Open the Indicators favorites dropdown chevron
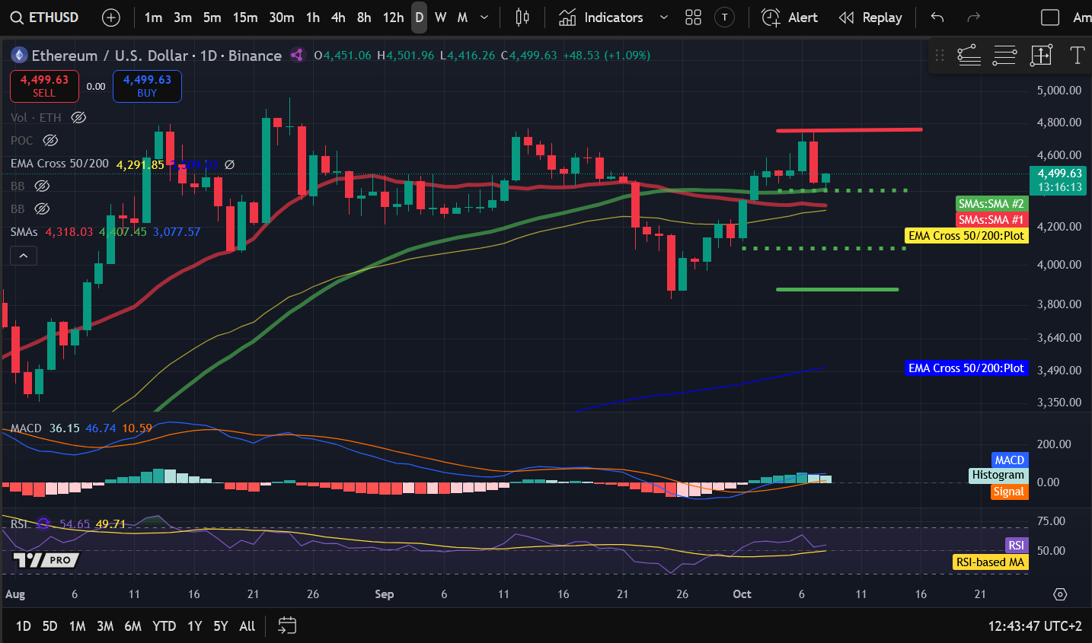This screenshot has width=1092, height=643. [x=663, y=18]
